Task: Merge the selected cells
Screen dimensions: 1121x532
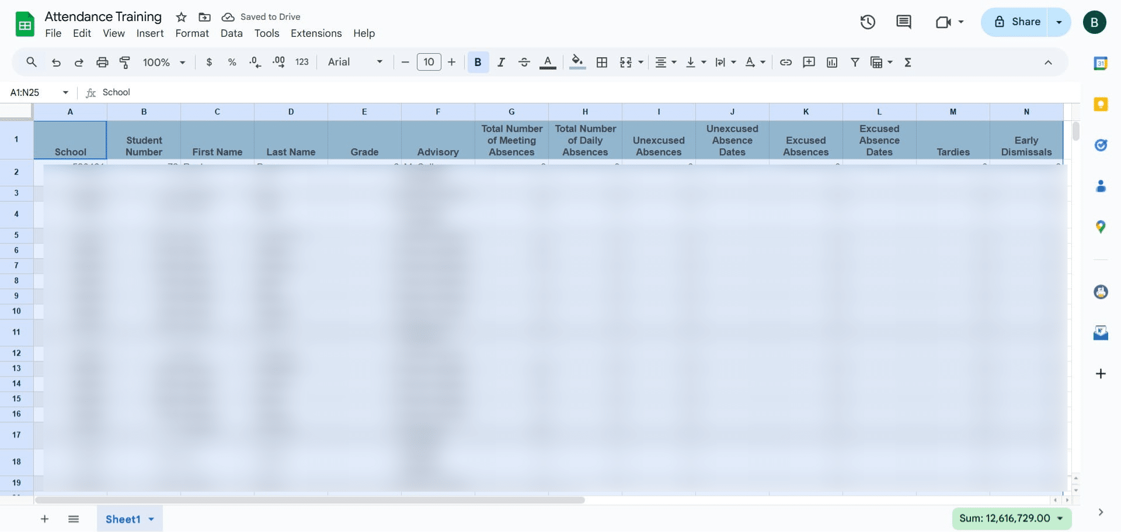Action: click(x=626, y=62)
